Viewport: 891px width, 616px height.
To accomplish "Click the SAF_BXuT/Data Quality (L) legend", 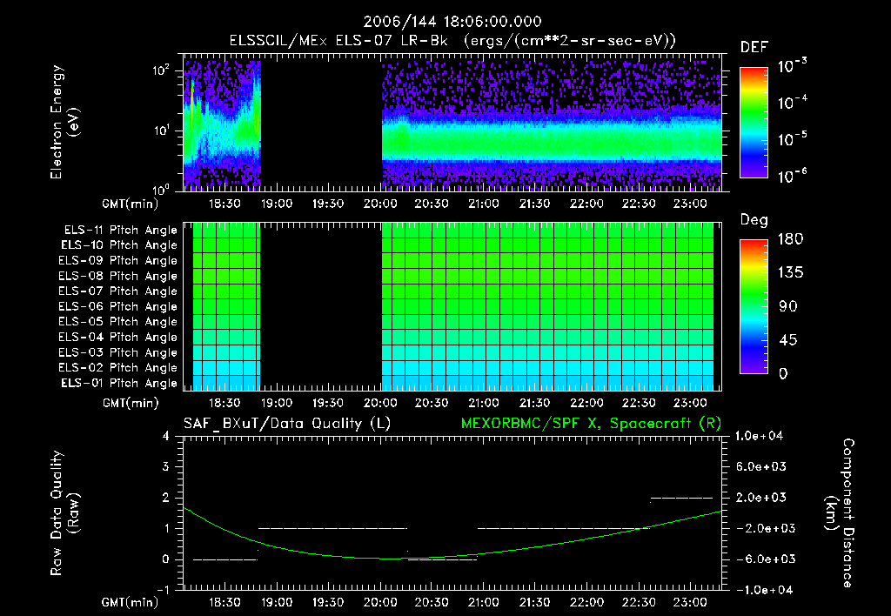I will [287, 424].
